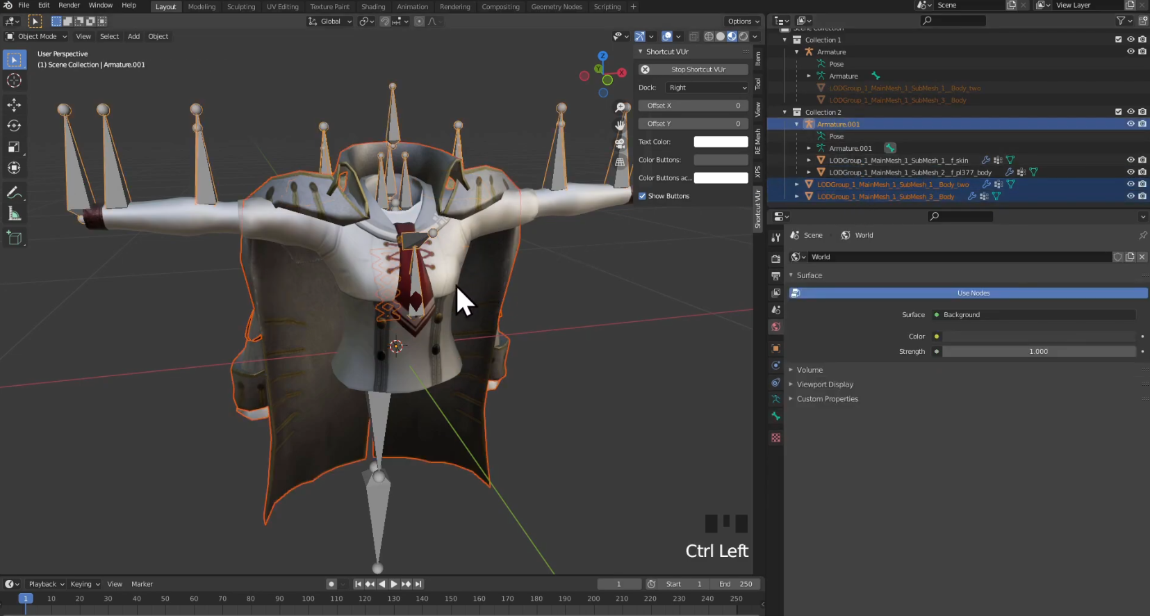Screen dimensions: 1150x616
Task: Select the Add Cube tool
Action: [14, 238]
